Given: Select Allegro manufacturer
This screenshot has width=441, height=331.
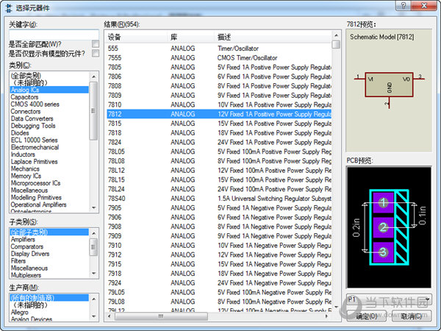Looking at the screenshot, I should pyautogui.click(x=19, y=313).
